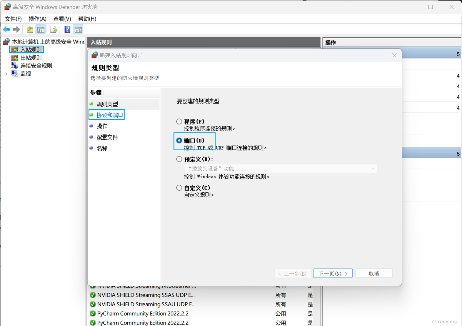Viewport: 462px width, 326px height.
Task: Toggle the console tree pane icon
Action: click(41, 29)
